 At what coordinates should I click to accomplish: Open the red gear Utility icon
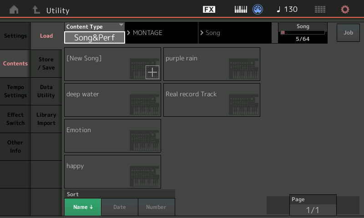(345, 10)
